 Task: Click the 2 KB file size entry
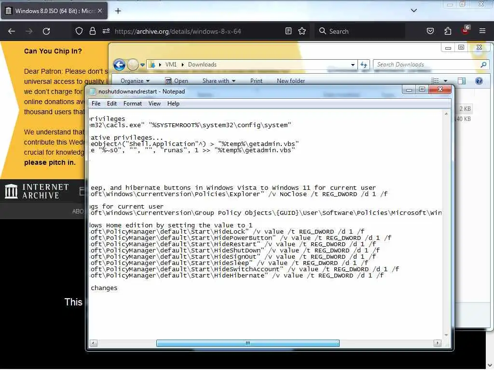(x=465, y=108)
